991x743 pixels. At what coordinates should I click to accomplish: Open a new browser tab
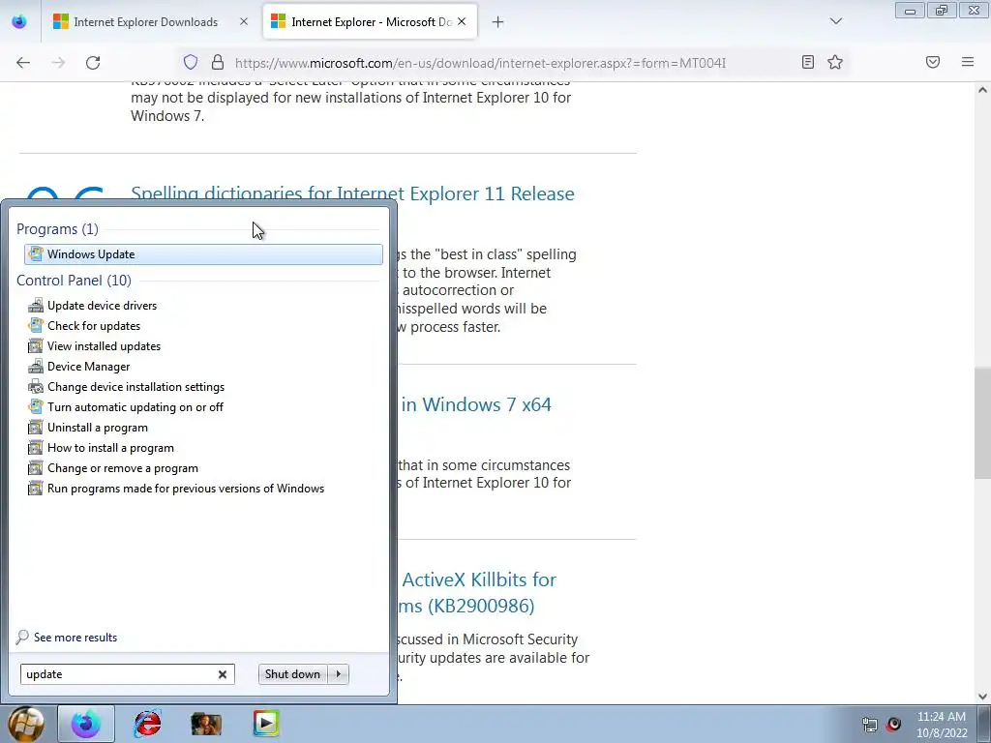point(498,22)
